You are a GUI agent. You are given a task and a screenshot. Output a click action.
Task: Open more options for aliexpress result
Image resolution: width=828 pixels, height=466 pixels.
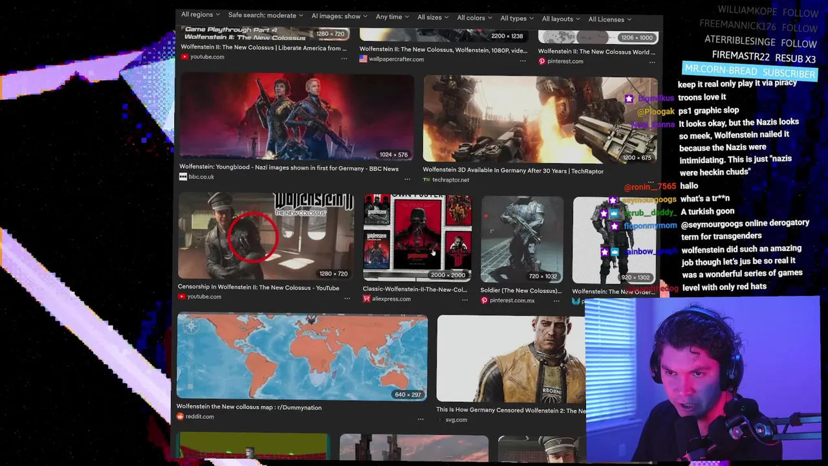tap(464, 300)
